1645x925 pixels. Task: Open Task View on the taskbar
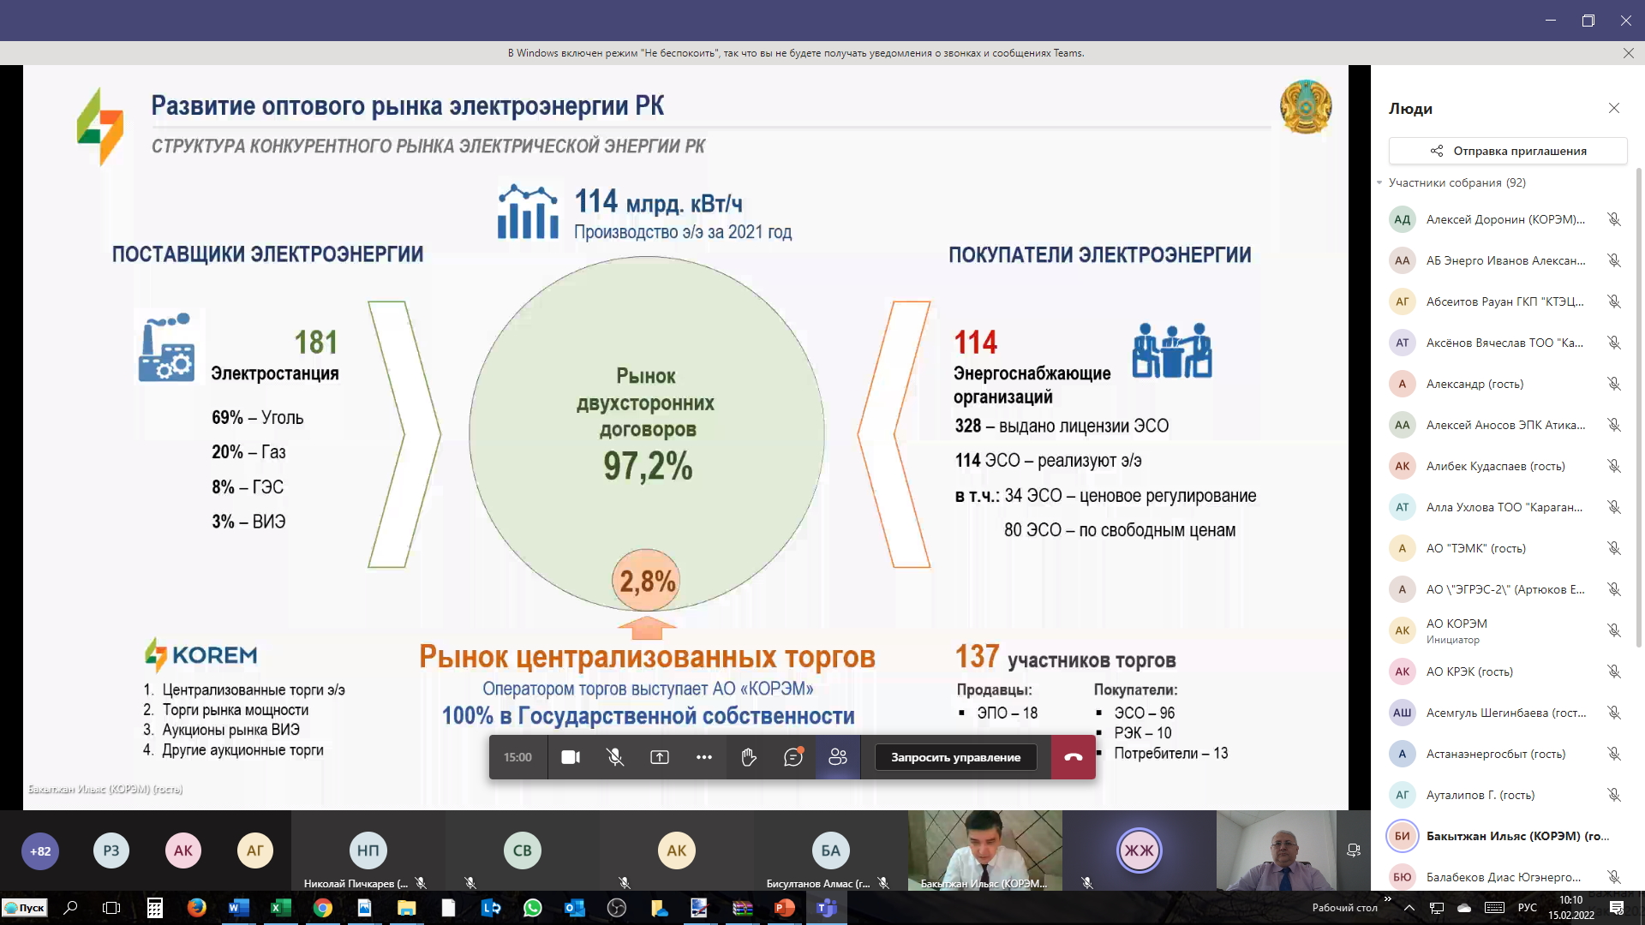point(111,908)
